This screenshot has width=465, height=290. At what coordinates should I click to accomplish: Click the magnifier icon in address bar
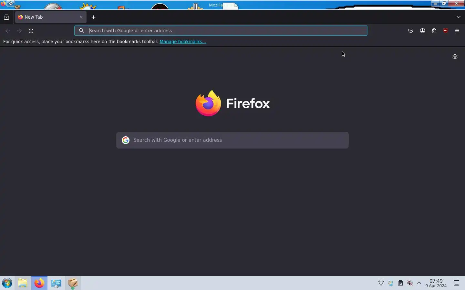click(81, 31)
